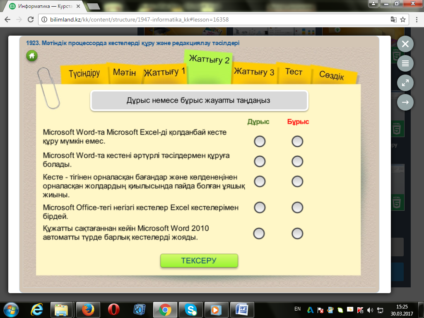Image resolution: width=424 pixels, height=318 pixels.
Task: Open the Тест tab
Action: coord(294,72)
